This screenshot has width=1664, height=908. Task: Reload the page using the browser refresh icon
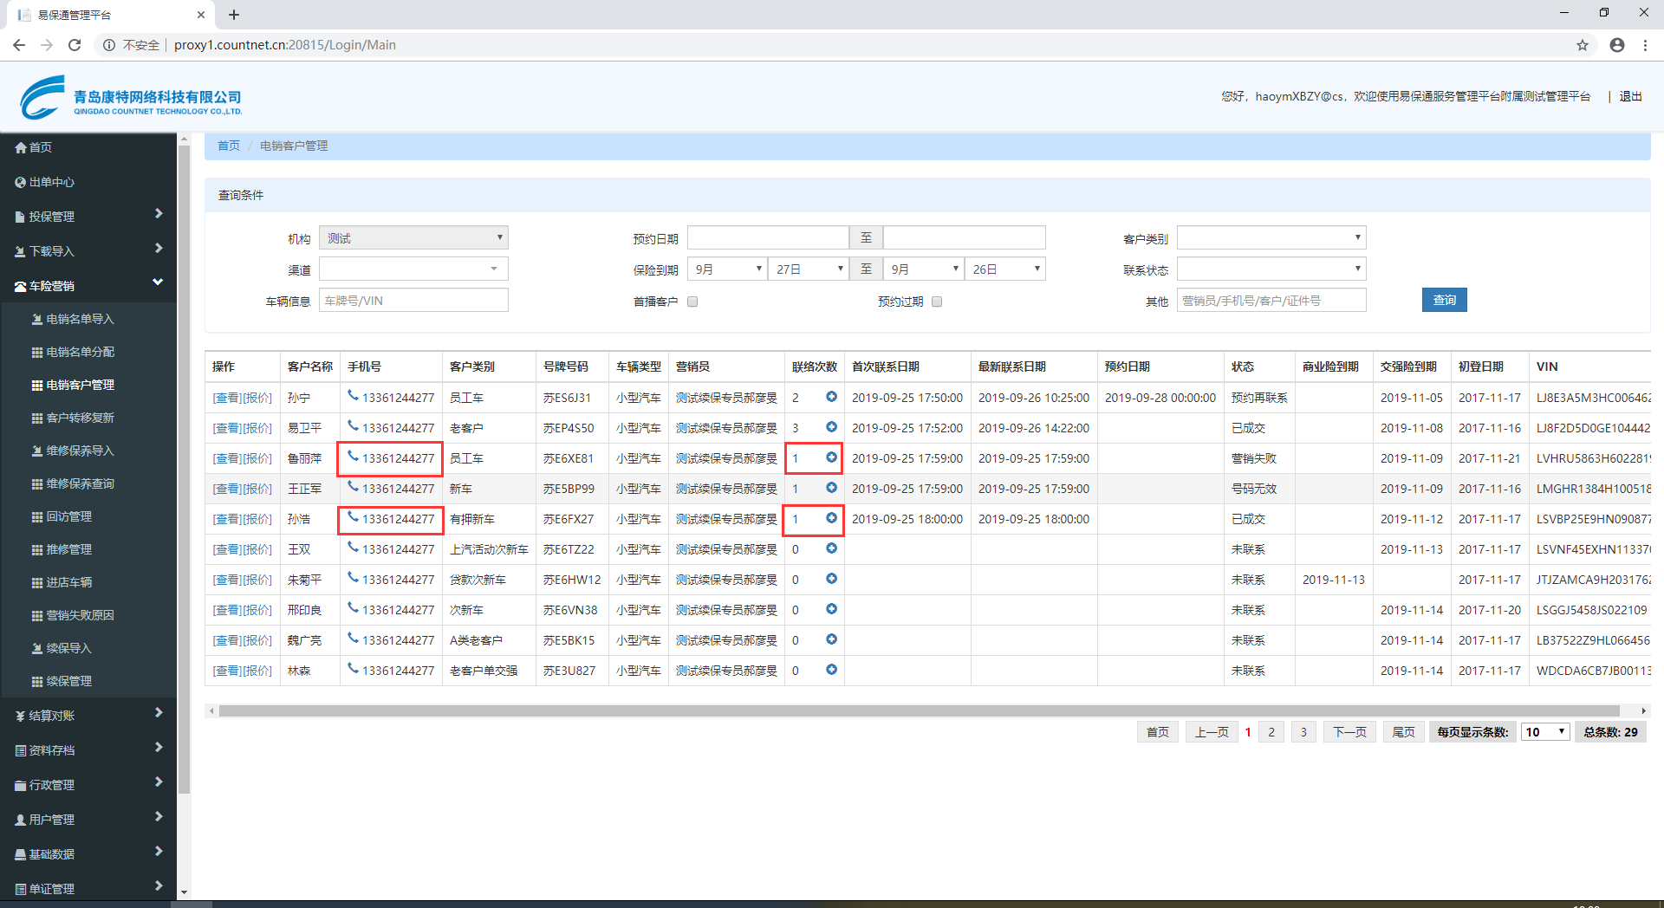75,45
